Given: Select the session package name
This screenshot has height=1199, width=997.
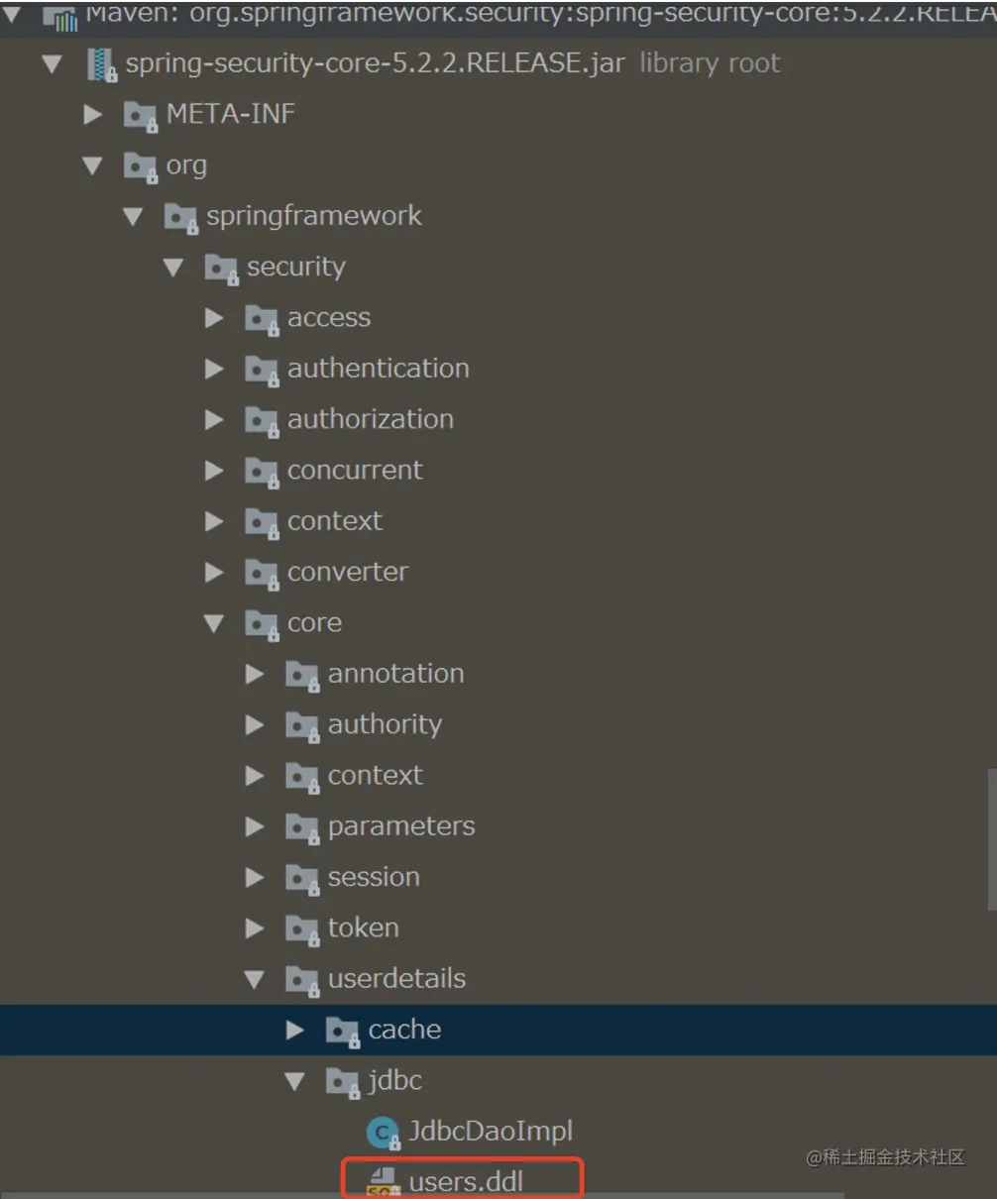Looking at the screenshot, I should 374,877.
